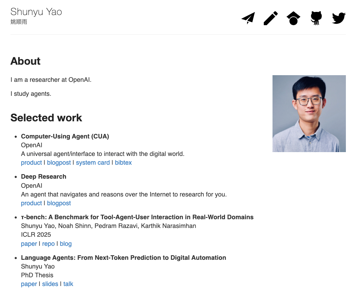Image resolution: width=363 pixels, height=293 pixels.
Task: Open the product link under Computer-Using Agent
Action: coord(31,163)
